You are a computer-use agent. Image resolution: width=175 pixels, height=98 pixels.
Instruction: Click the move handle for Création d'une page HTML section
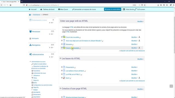click(x=60, y=88)
